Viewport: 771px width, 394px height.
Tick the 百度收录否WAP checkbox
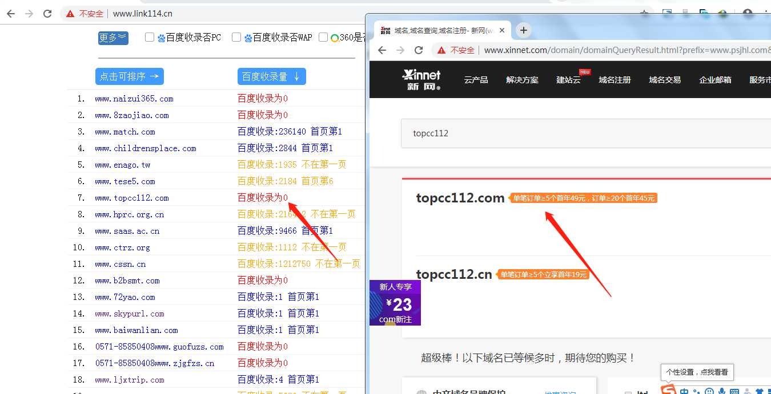(x=236, y=37)
